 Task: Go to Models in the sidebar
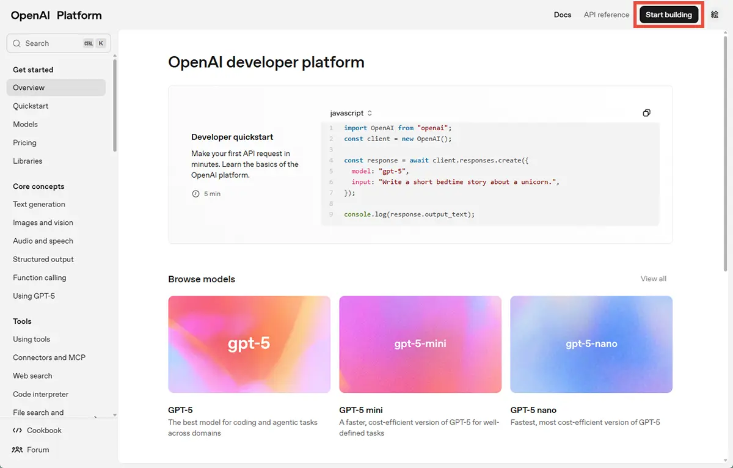pos(25,124)
